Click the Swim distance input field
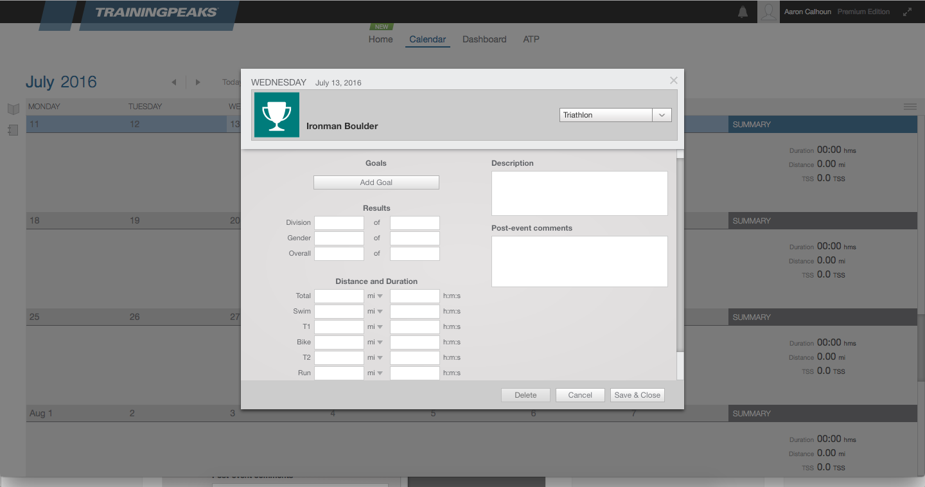The height and width of the screenshot is (487, 925). [339, 312]
